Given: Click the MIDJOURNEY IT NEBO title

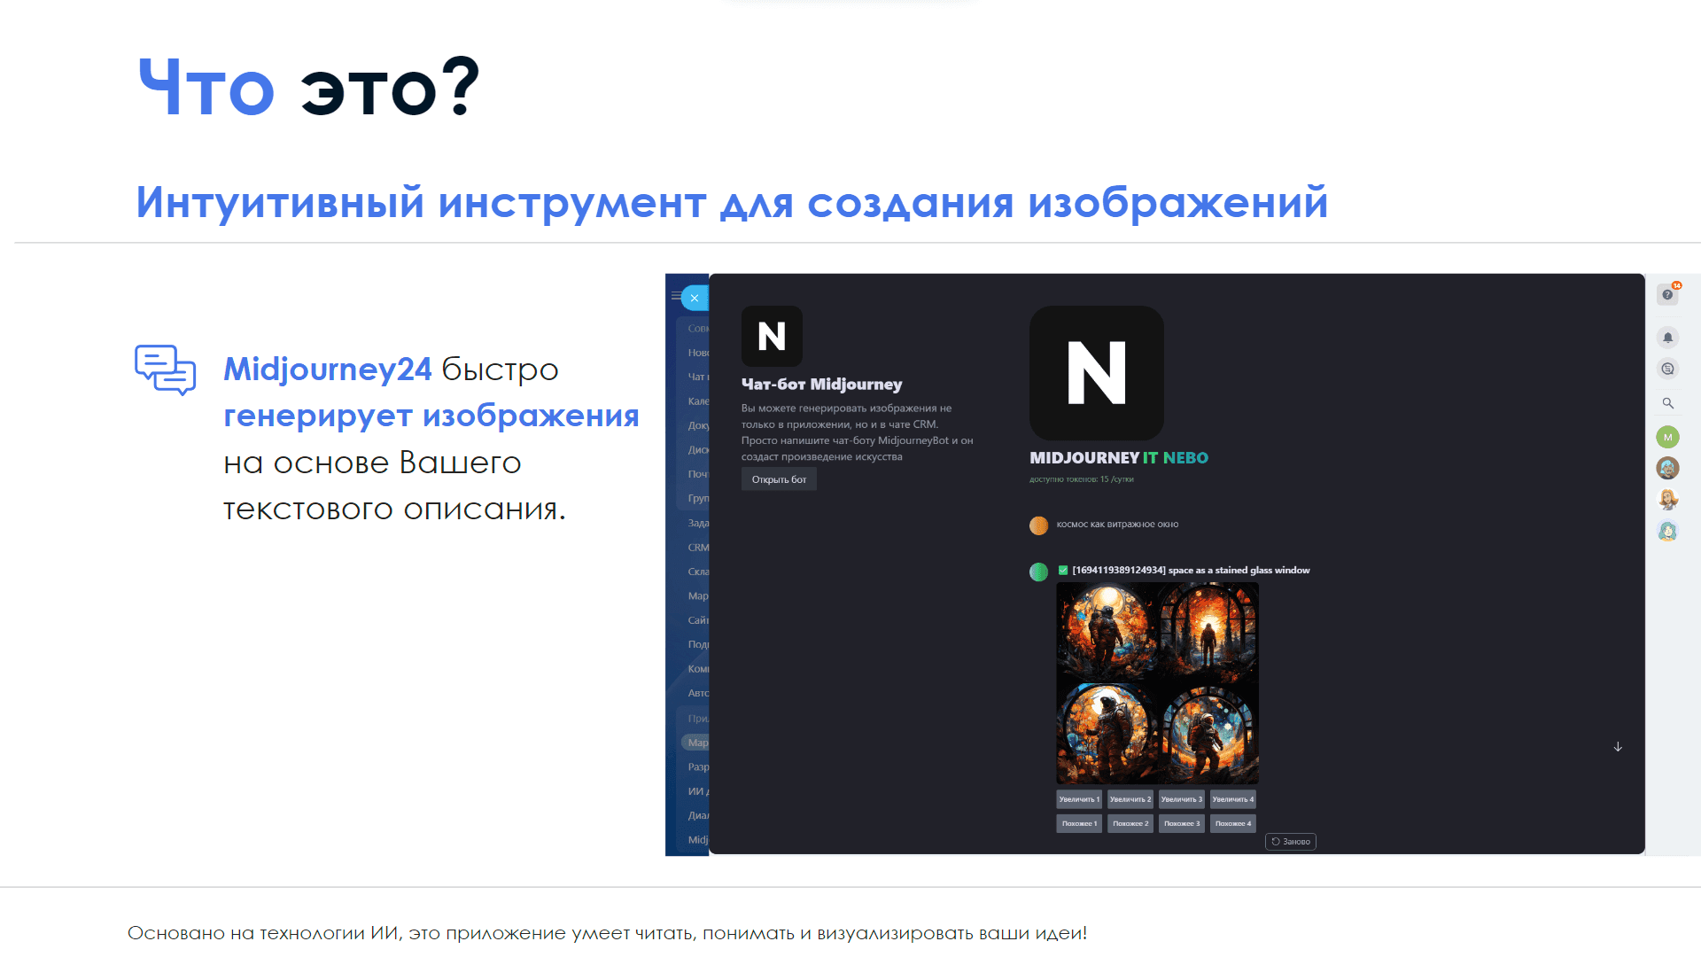Looking at the screenshot, I should [x=1119, y=458].
